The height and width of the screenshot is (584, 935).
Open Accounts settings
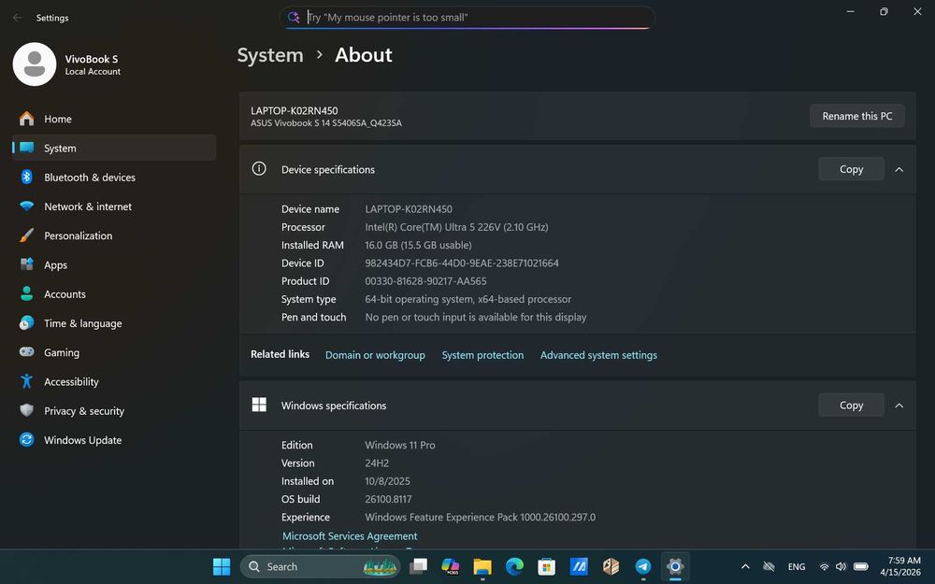point(114,293)
